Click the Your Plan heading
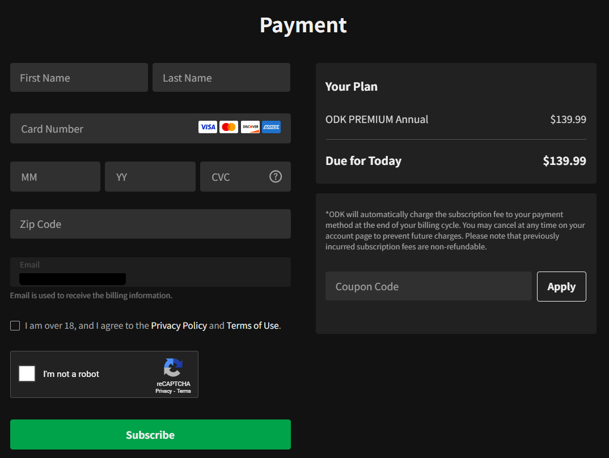Image resolution: width=609 pixels, height=458 pixels. pyautogui.click(x=352, y=87)
